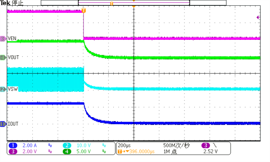Click the 200µs timebase readout
270x162 pixels.
pos(124,145)
